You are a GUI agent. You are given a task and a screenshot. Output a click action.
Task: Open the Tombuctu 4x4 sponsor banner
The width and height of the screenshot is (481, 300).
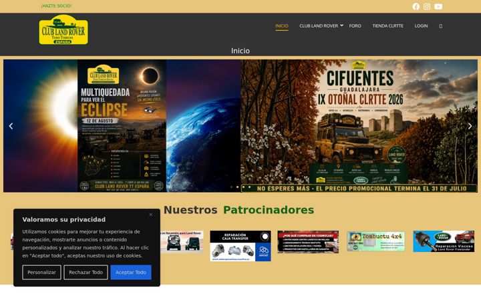click(x=375, y=241)
